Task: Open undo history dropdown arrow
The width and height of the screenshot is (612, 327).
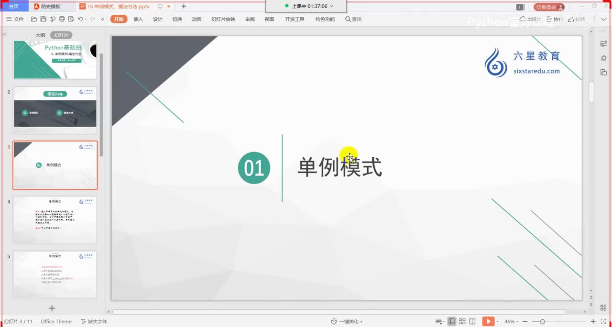Action: (x=86, y=19)
